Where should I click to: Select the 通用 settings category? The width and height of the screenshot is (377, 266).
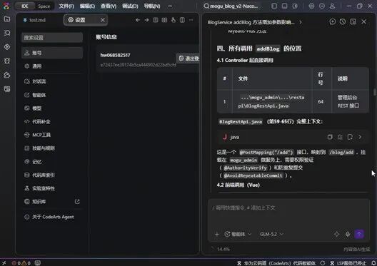coord(52,66)
